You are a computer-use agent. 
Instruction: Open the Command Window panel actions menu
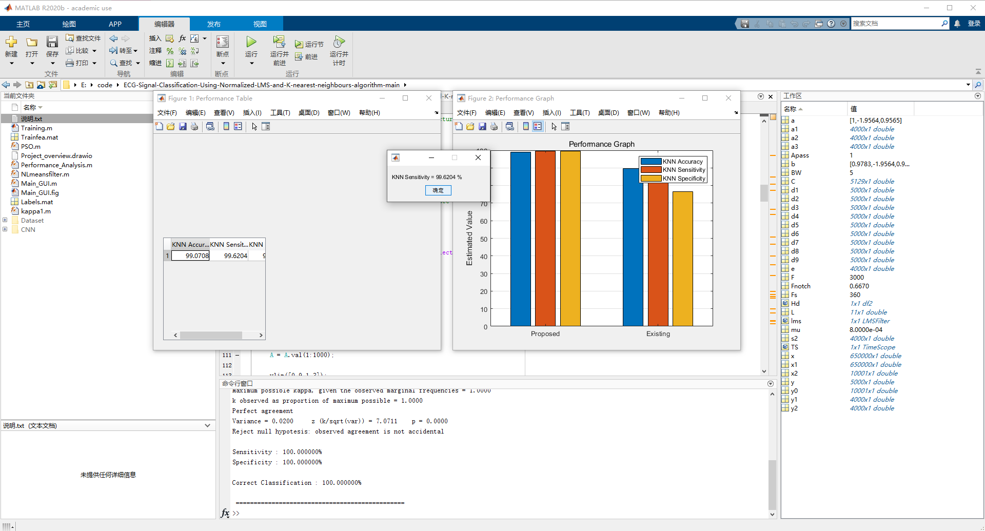point(771,384)
